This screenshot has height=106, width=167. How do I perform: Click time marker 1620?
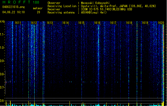coord(161,23)
